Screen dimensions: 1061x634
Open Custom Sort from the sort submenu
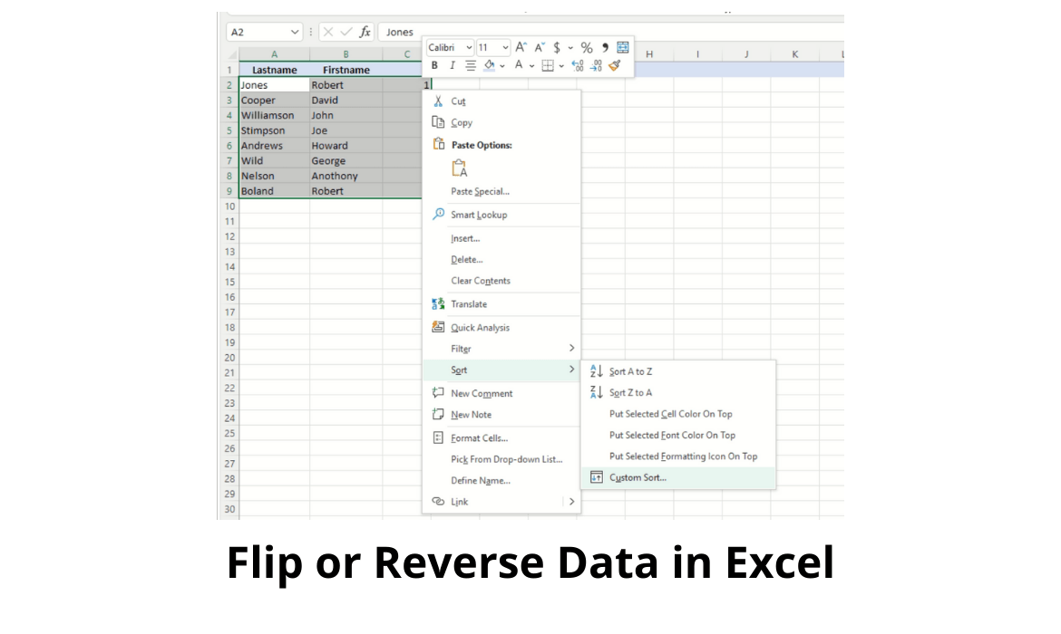tap(637, 477)
